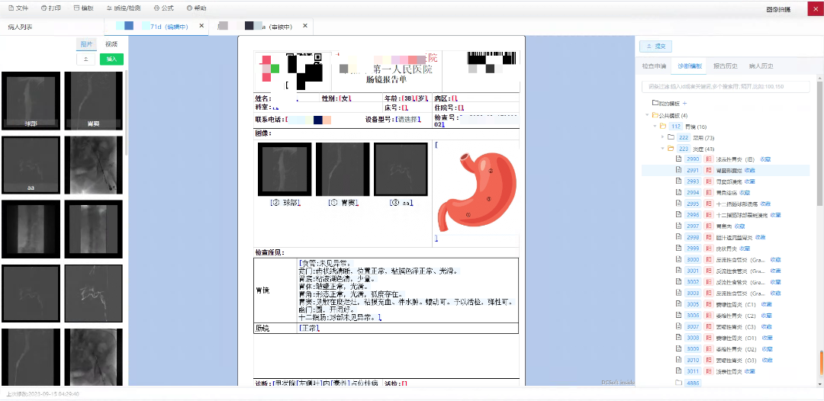Click document icon of template 2991

coord(678,170)
